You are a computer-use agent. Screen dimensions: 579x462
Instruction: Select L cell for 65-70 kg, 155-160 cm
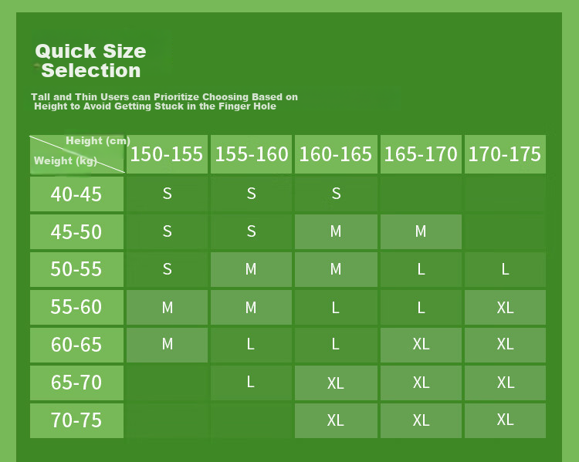[x=251, y=383]
